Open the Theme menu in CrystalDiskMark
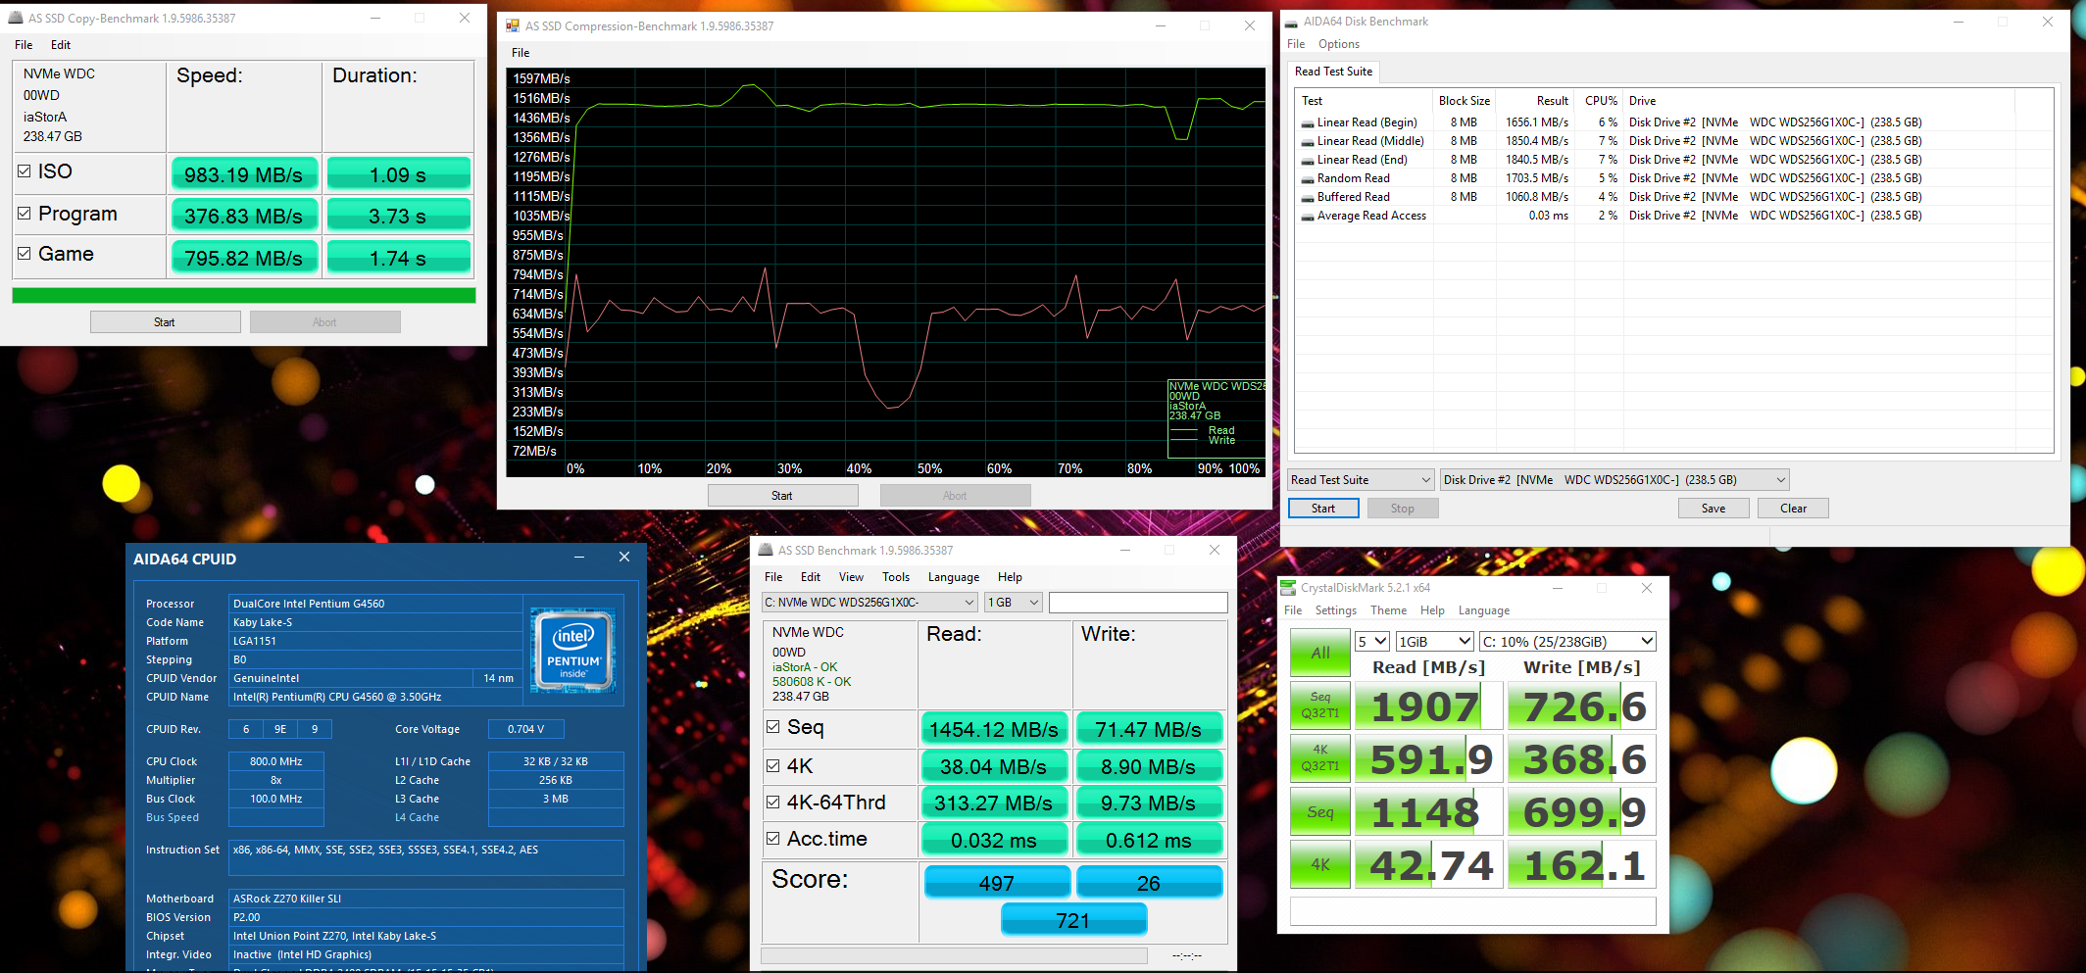 point(1388,610)
